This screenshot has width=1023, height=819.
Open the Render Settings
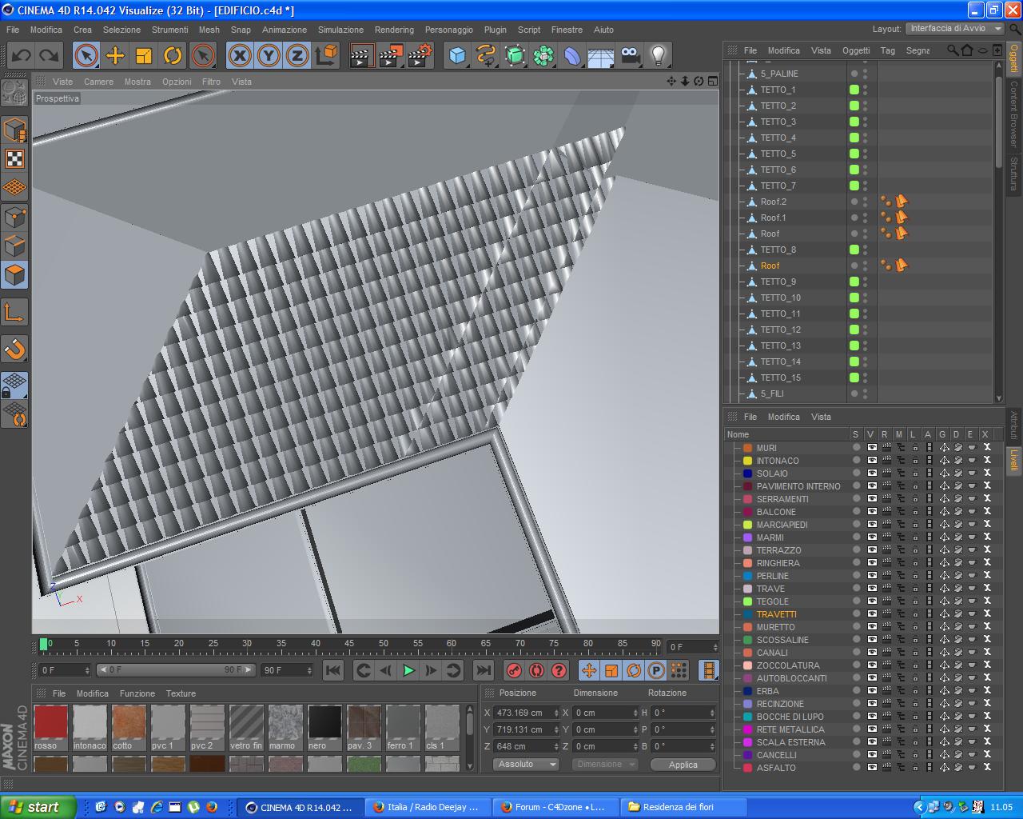point(420,56)
